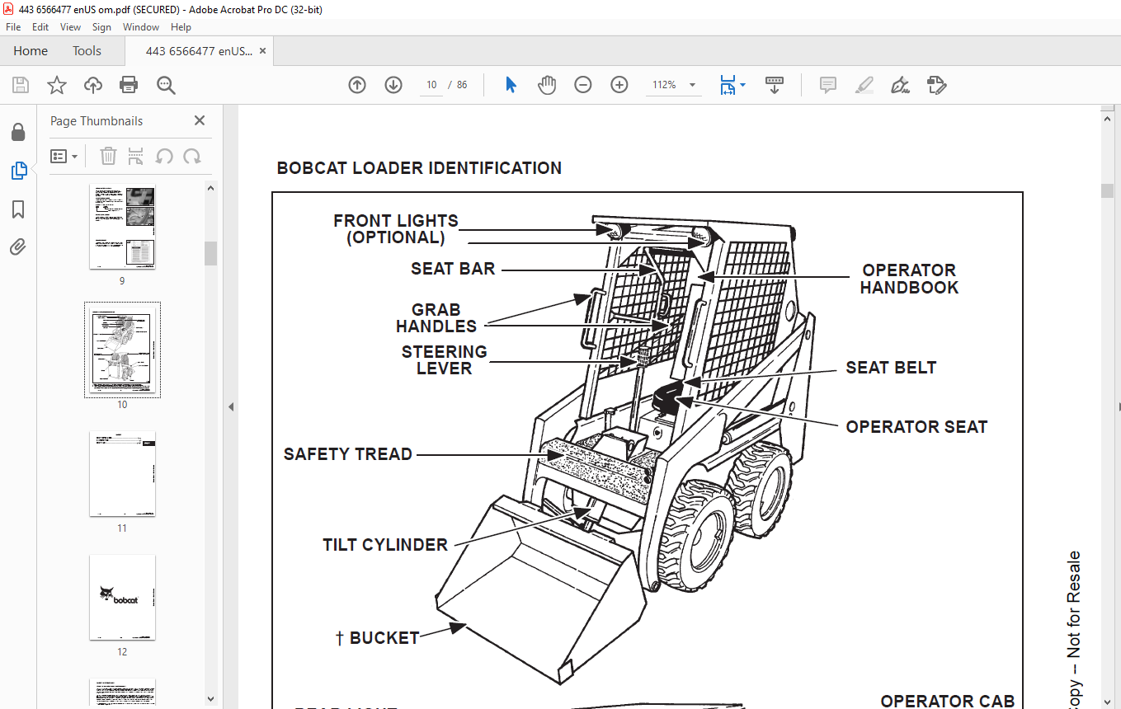Click the OPERATOR HANDBOOK label
1121x709 pixels.
coord(909,279)
